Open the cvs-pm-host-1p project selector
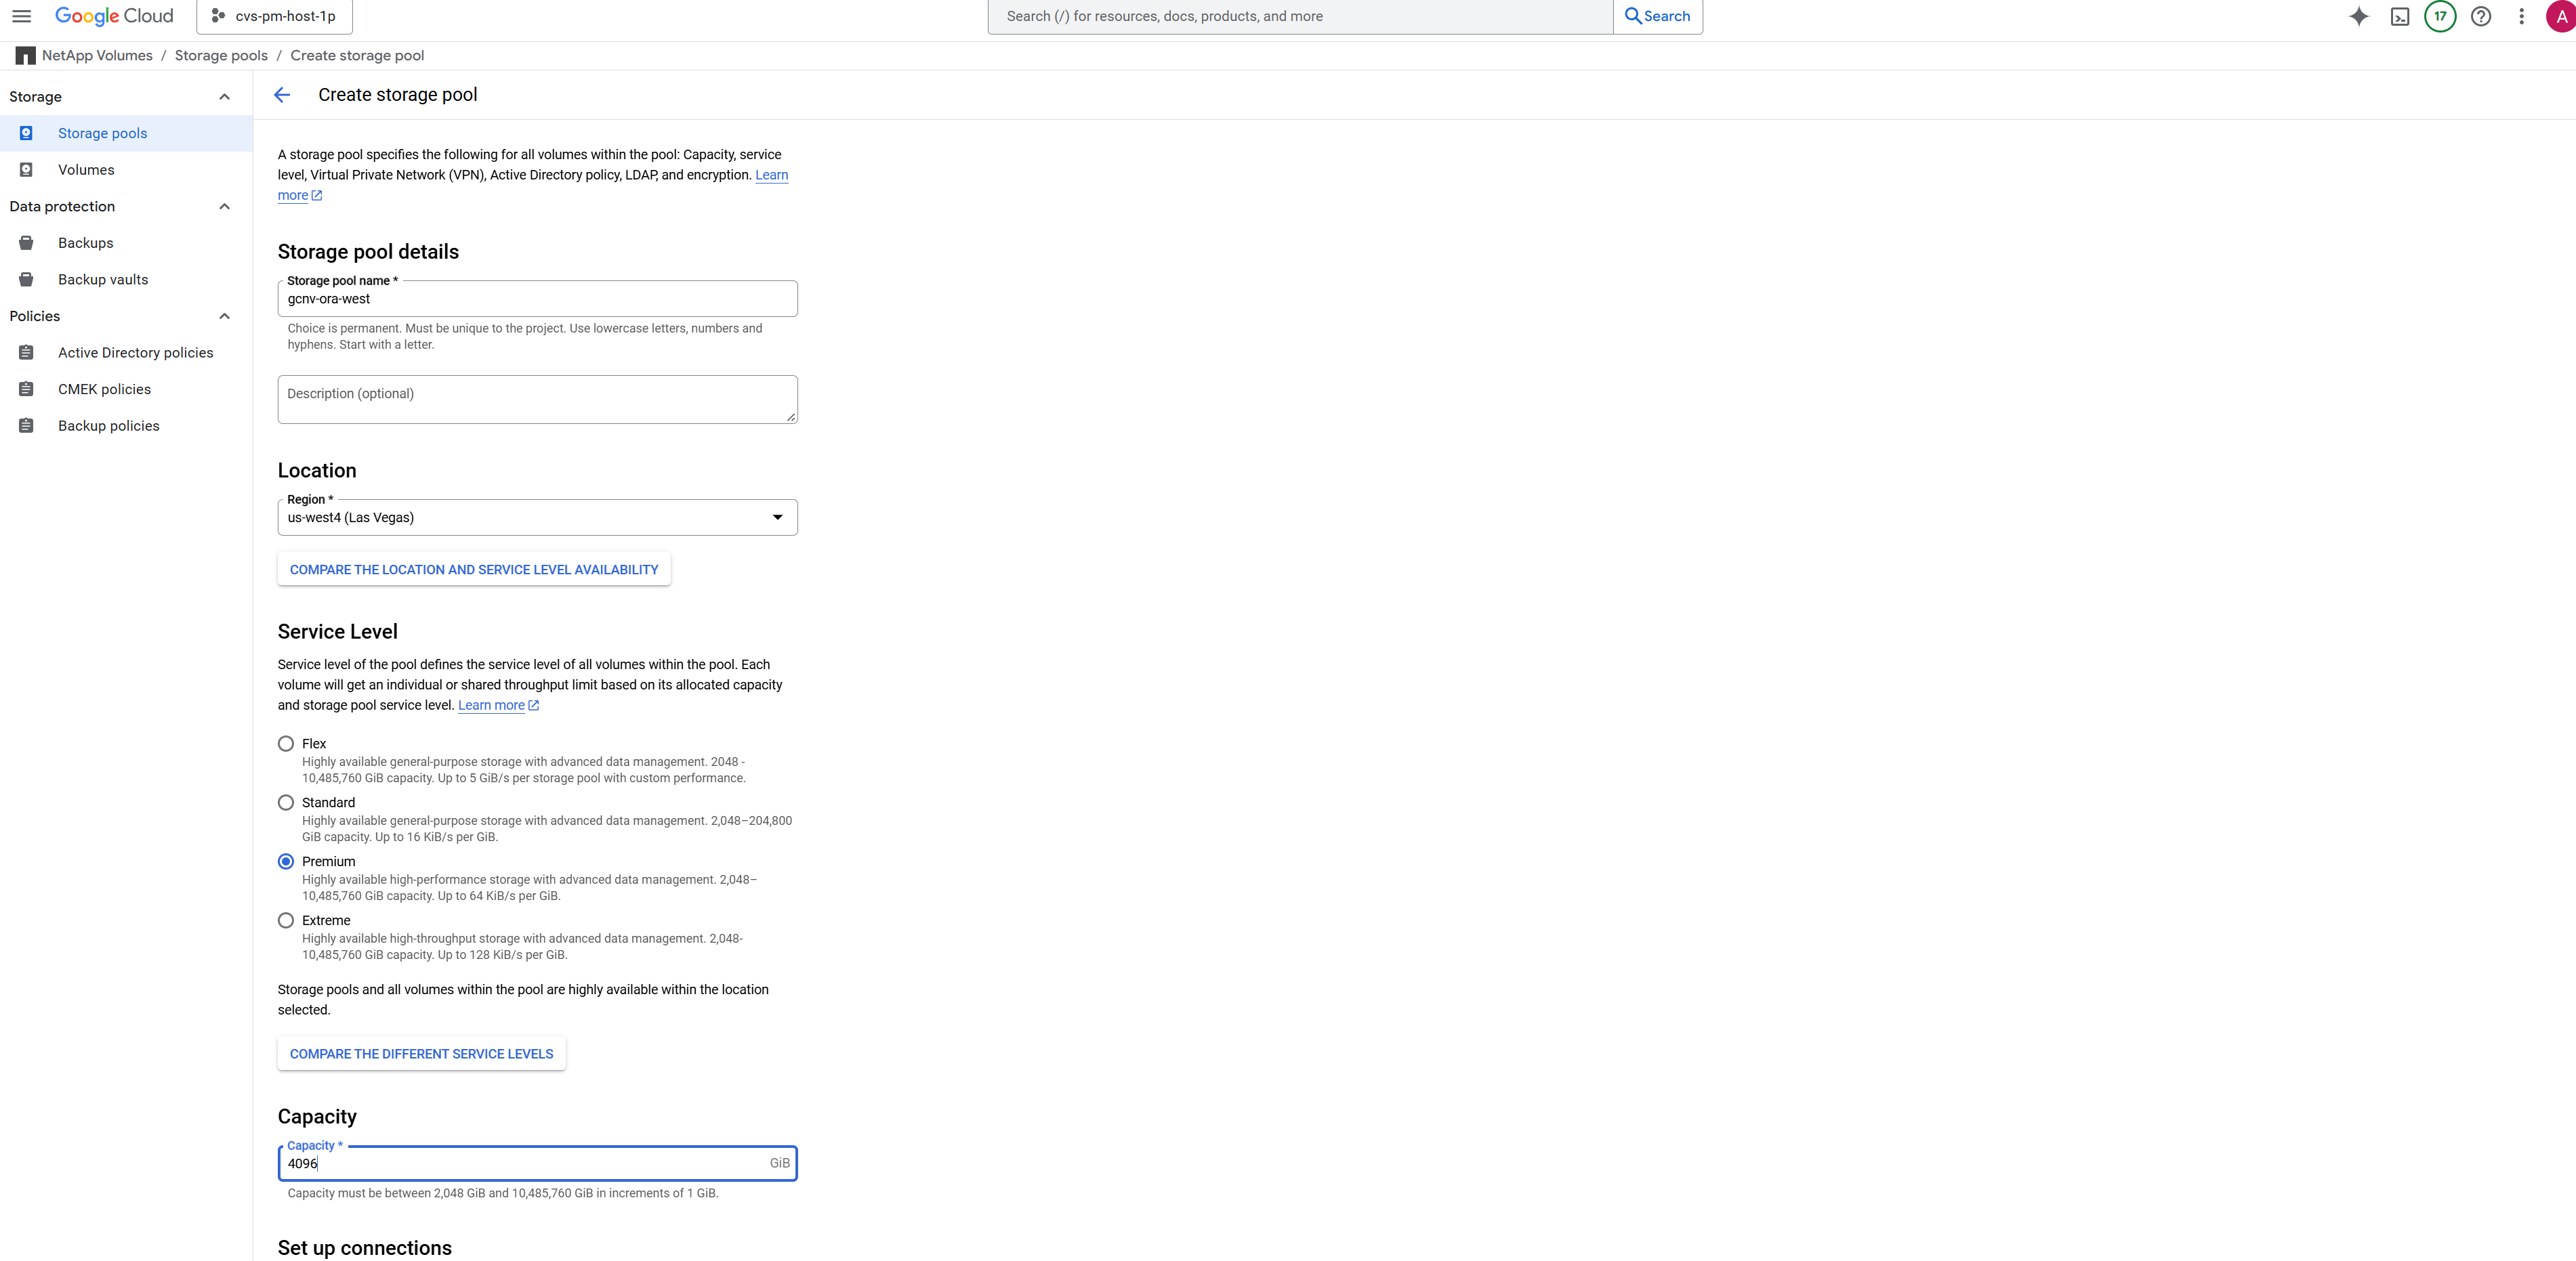This screenshot has width=2576, height=1261. pos(274,16)
